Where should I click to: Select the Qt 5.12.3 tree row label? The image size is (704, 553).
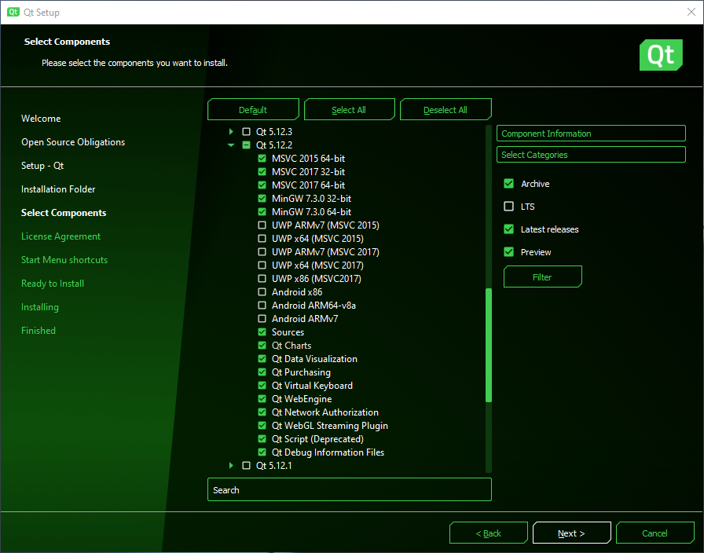(274, 131)
